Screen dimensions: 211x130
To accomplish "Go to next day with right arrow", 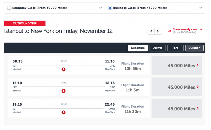I will click(x=158, y=31).
